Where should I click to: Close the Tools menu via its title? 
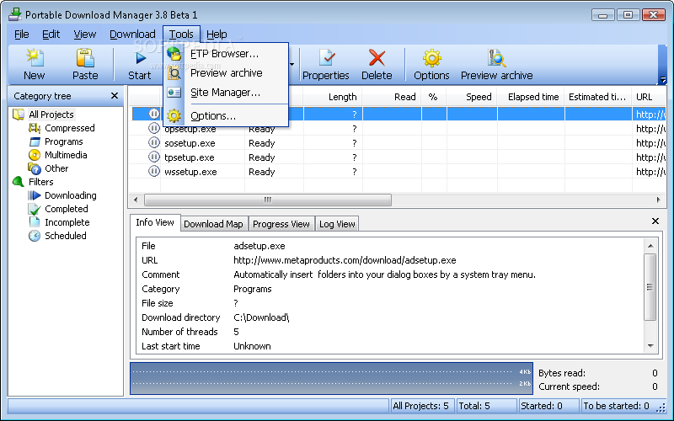181,34
